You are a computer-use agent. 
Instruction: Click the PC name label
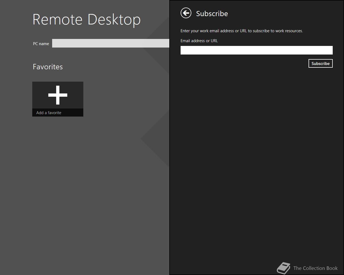41,44
